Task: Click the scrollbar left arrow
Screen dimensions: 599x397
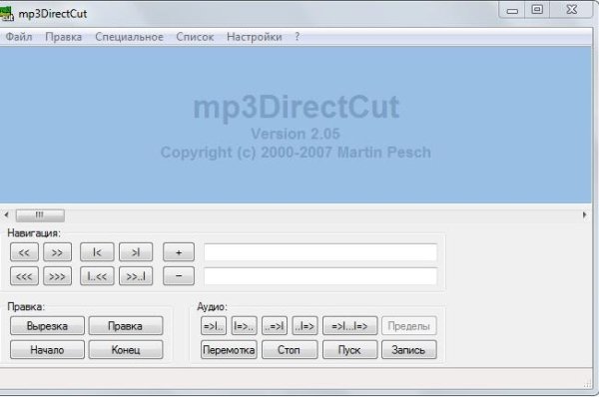Action: (x=6, y=214)
